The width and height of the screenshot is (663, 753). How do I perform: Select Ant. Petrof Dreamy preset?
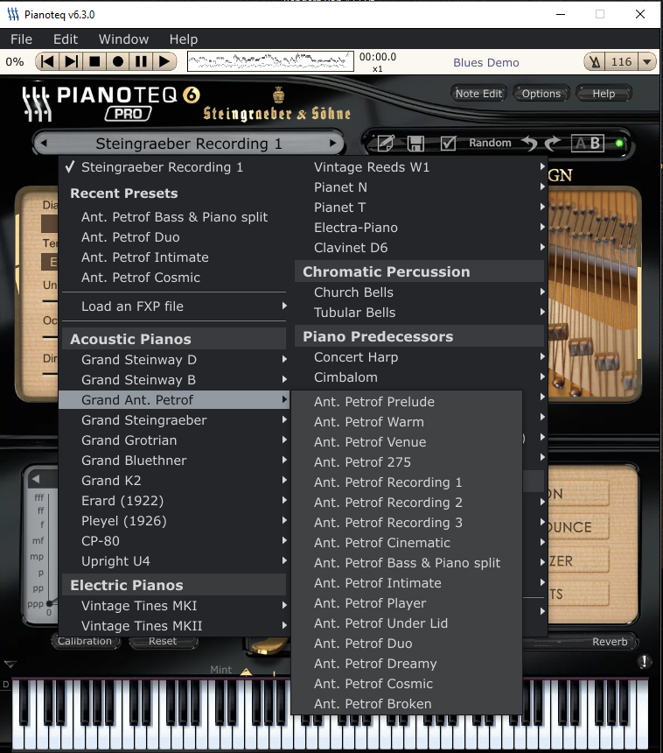coord(407,665)
